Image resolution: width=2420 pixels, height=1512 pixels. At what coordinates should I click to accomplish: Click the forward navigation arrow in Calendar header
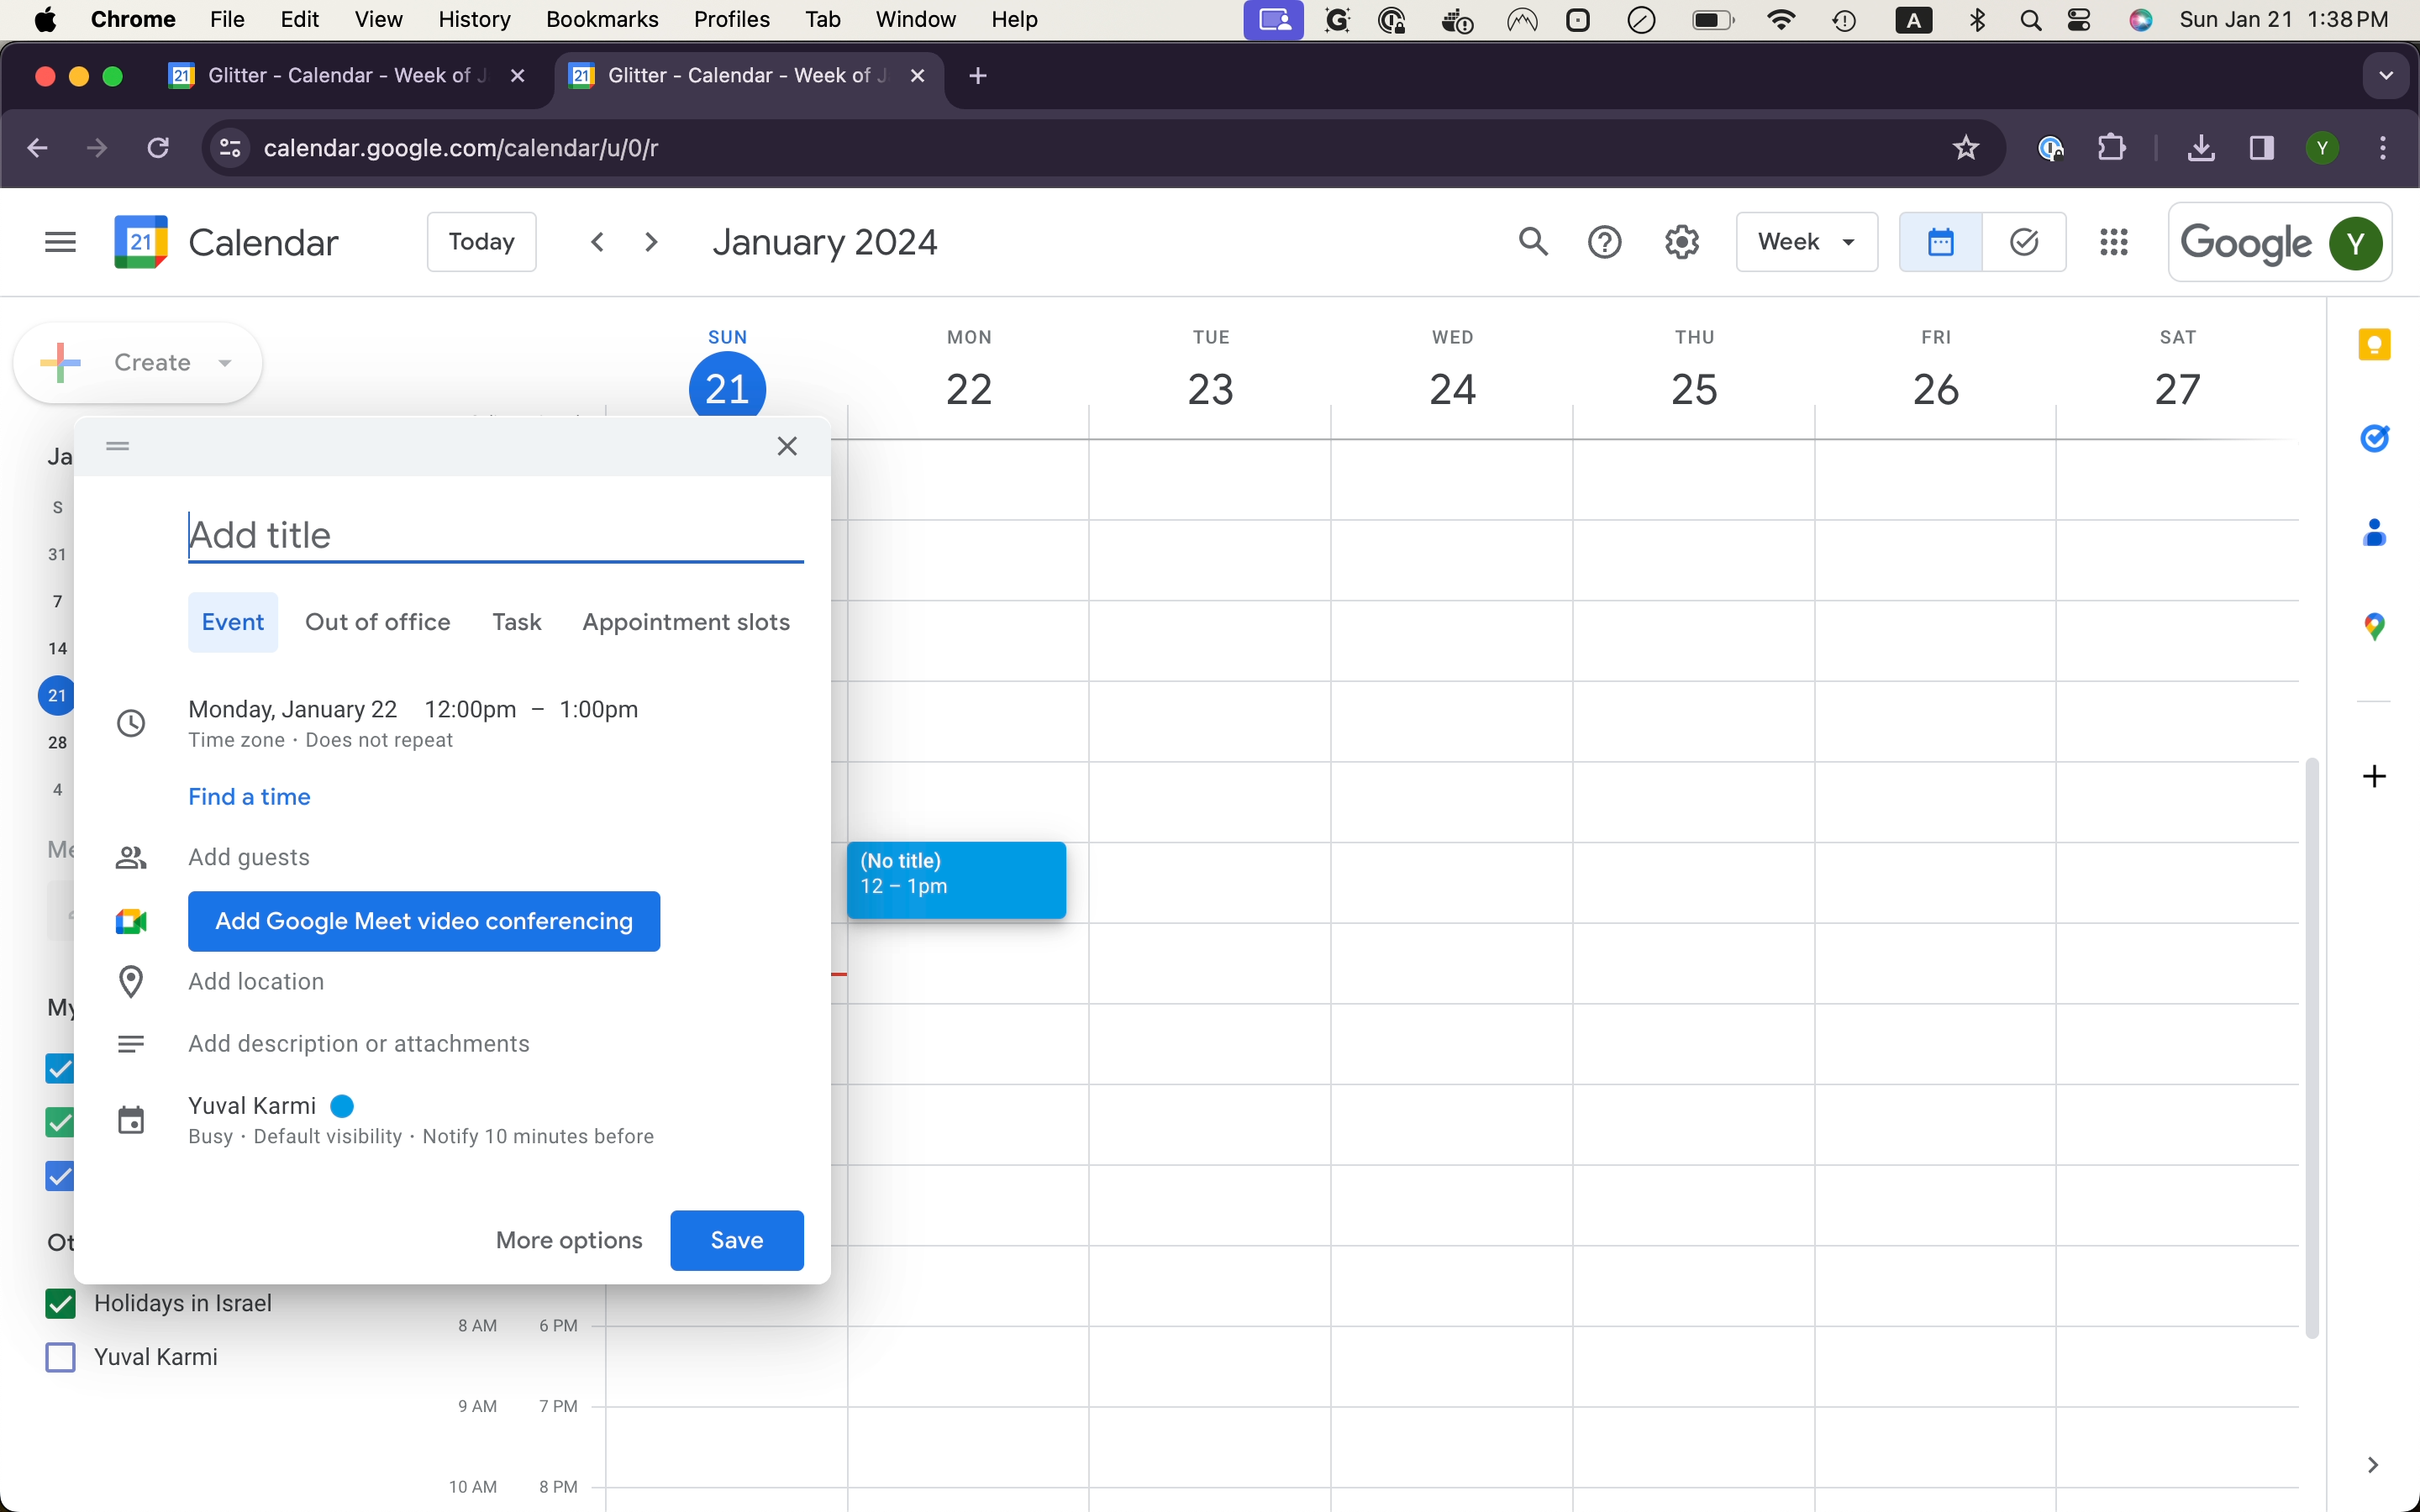650,240
